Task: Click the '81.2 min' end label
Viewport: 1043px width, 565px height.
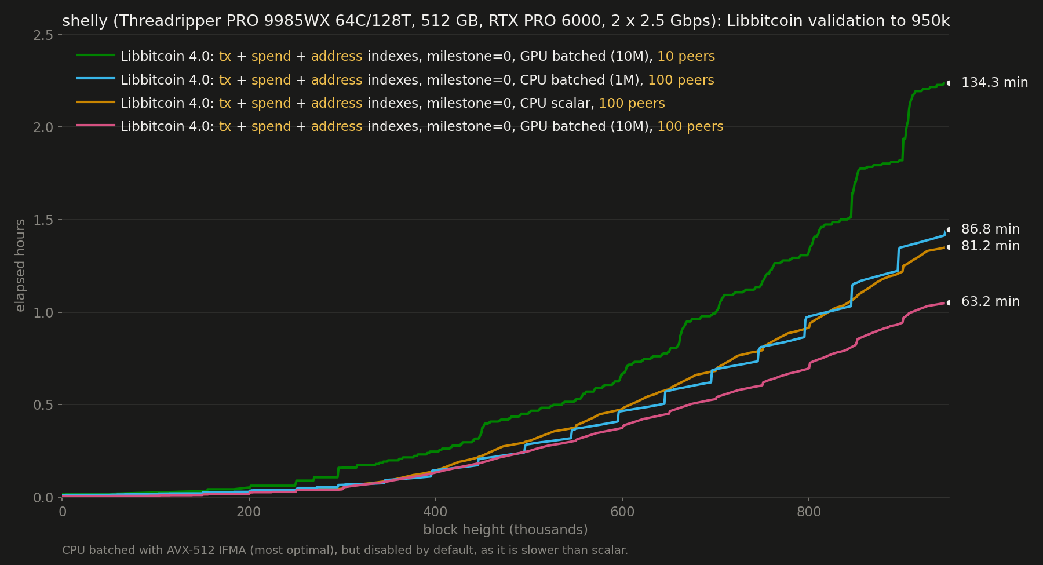Action: [990, 246]
